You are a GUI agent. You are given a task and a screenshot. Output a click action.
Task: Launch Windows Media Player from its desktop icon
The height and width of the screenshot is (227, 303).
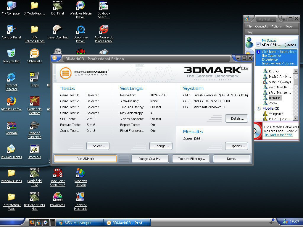point(80,10)
